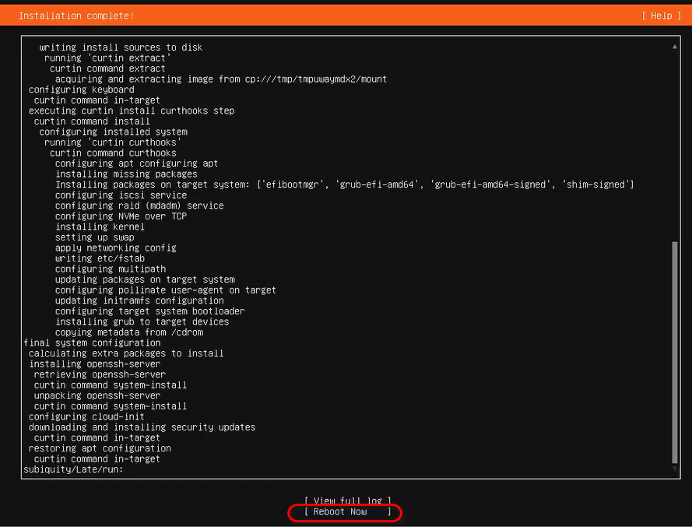The width and height of the screenshot is (692, 527).
Task: Click the 'restoring apt configuration' log line
Action: pyautogui.click(x=100, y=448)
